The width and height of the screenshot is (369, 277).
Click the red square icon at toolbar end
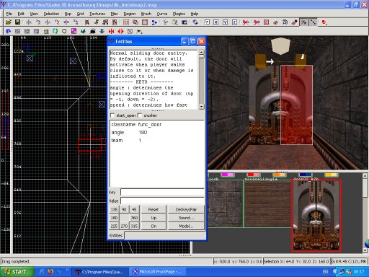(324, 22)
